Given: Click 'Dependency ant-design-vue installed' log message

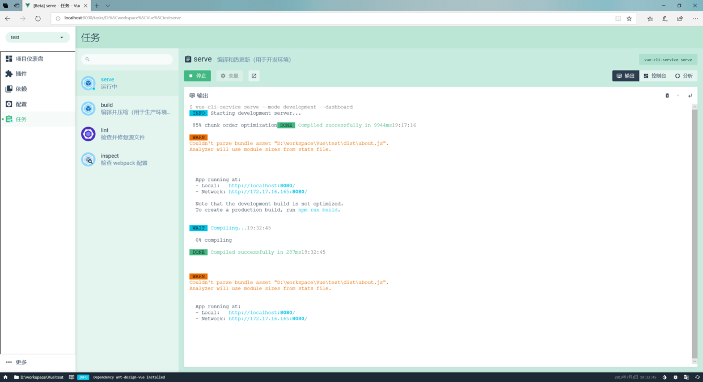Looking at the screenshot, I should 129,377.
